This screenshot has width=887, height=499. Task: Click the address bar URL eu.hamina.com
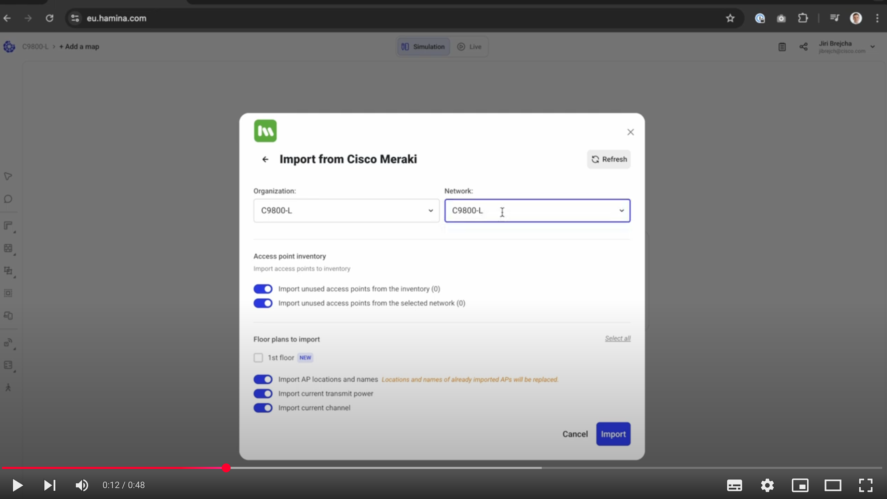click(x=117, y=18)
